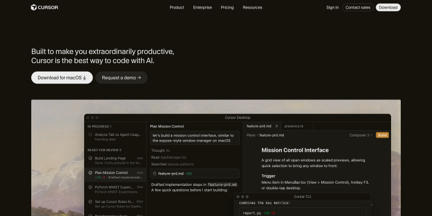Click check icon next to Build Landing Page
This screenshot has height=216, width=432.
click(x=90, y=158)
